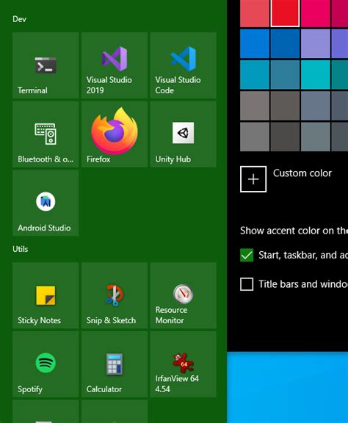The height and width of the screenshot is (423, 348).
Task: Pick the coral pink swatch in top row
Action: (254, 13)
